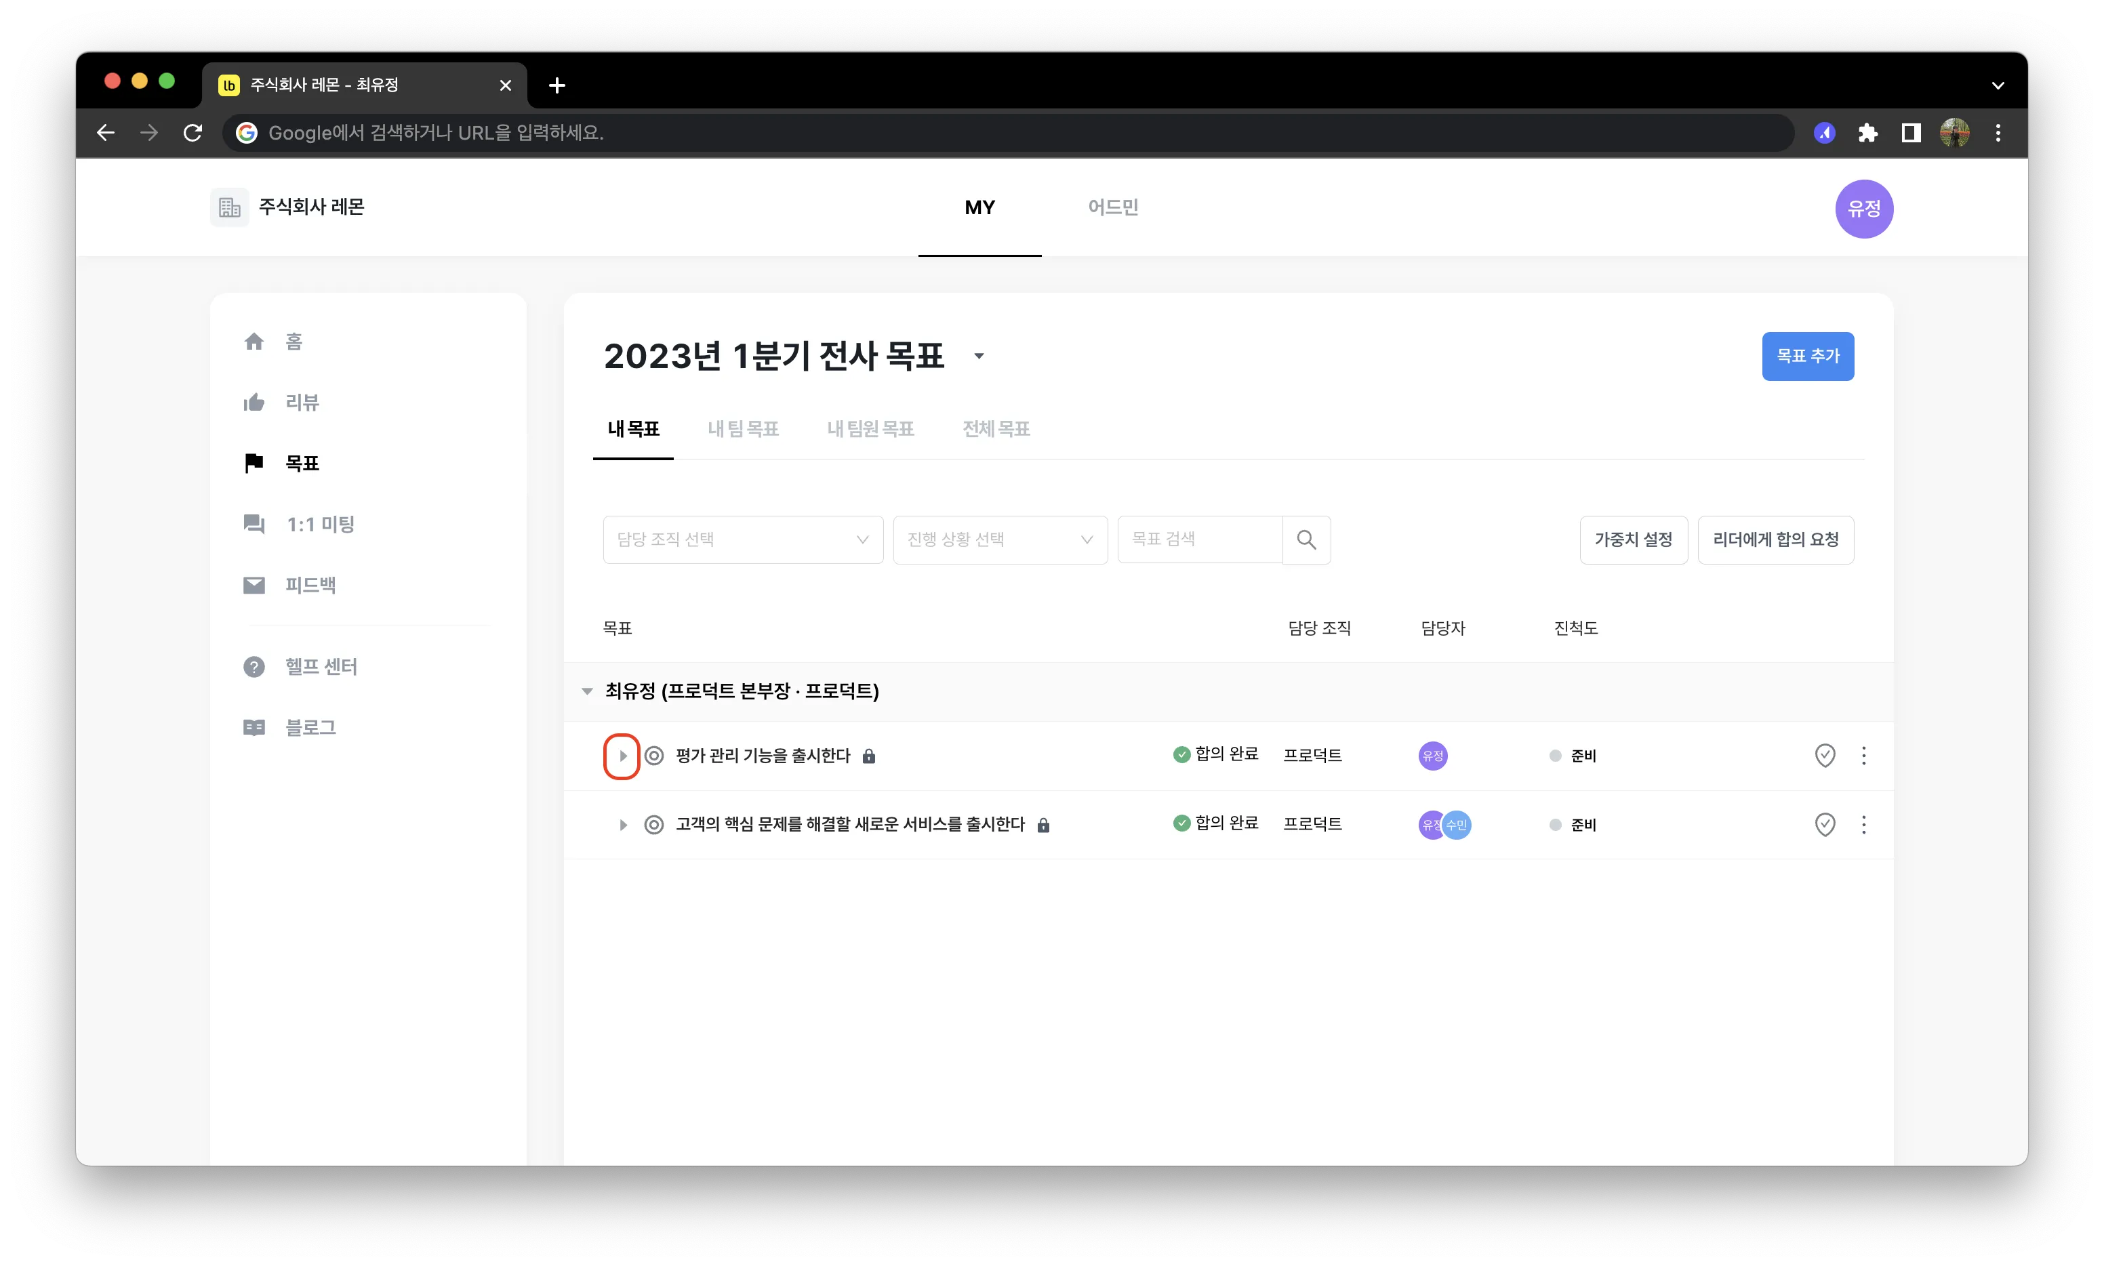Viewport: 2104px width, 1266px height.
Task: Switch to the 전체 목표 tab
Action: [x=996, y=429]
